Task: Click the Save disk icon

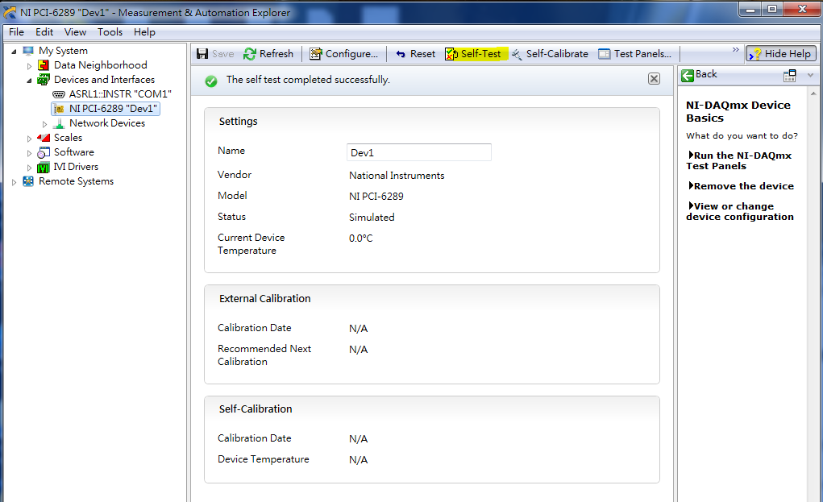Action: click(202, 53)
